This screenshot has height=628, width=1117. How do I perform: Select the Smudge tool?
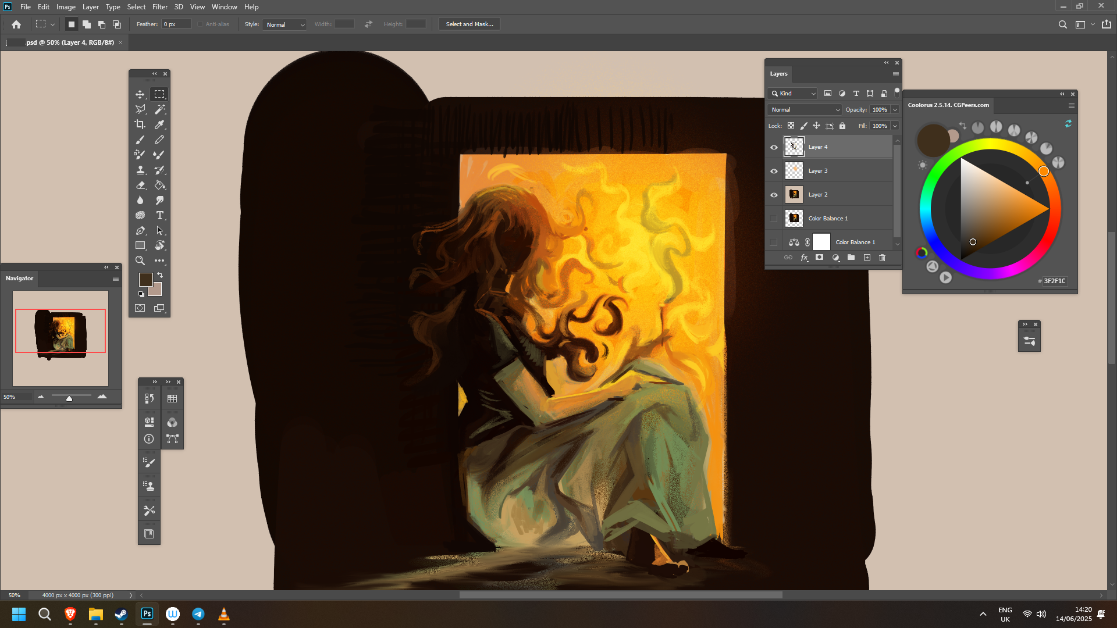click(159, 200)
